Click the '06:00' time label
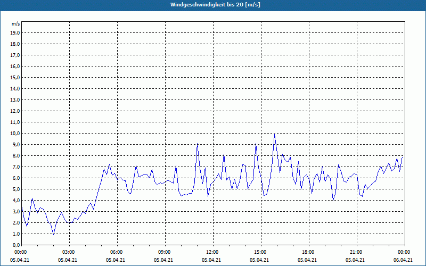The height and width of the screenshot is (266, 426). click(x=117, y=252)
